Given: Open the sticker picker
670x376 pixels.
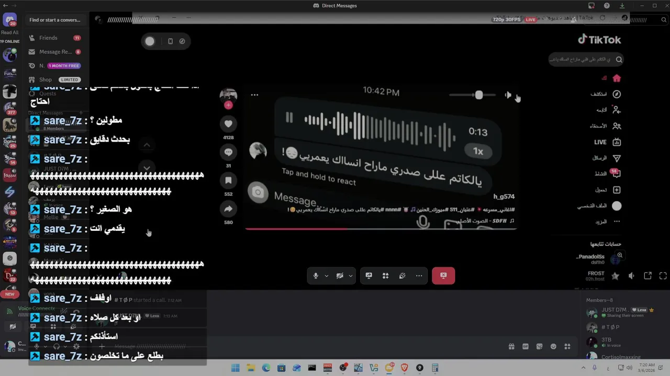Looking at the screenshot, I should [539, 346].
